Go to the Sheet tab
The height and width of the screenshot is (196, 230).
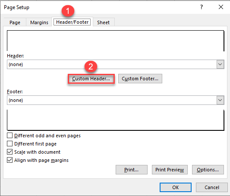[x=104, y=22]
